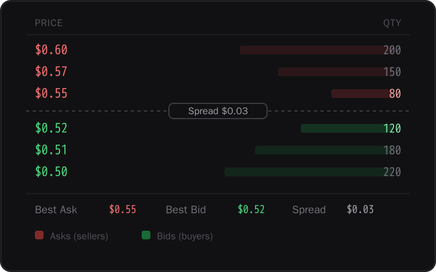Click the Best Ask value $0.55
This screenshot has height=272, width=436.
point(123,209)
